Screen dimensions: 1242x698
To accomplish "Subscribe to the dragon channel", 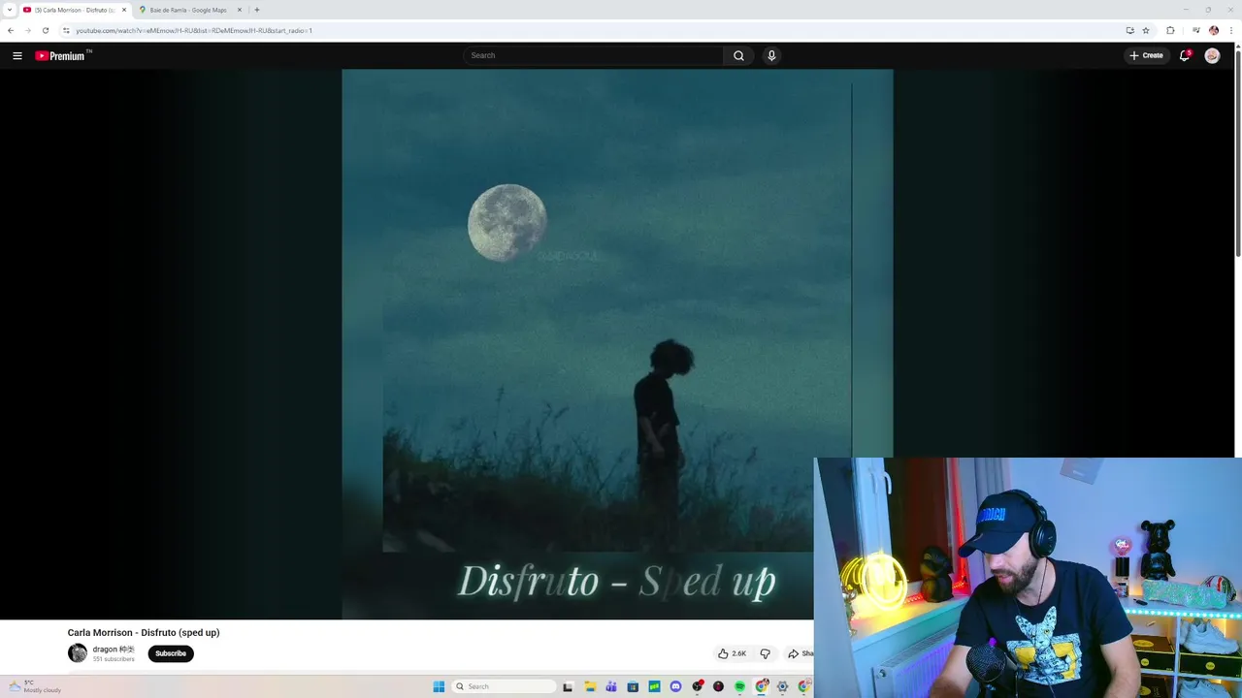I will coord(171,653).
